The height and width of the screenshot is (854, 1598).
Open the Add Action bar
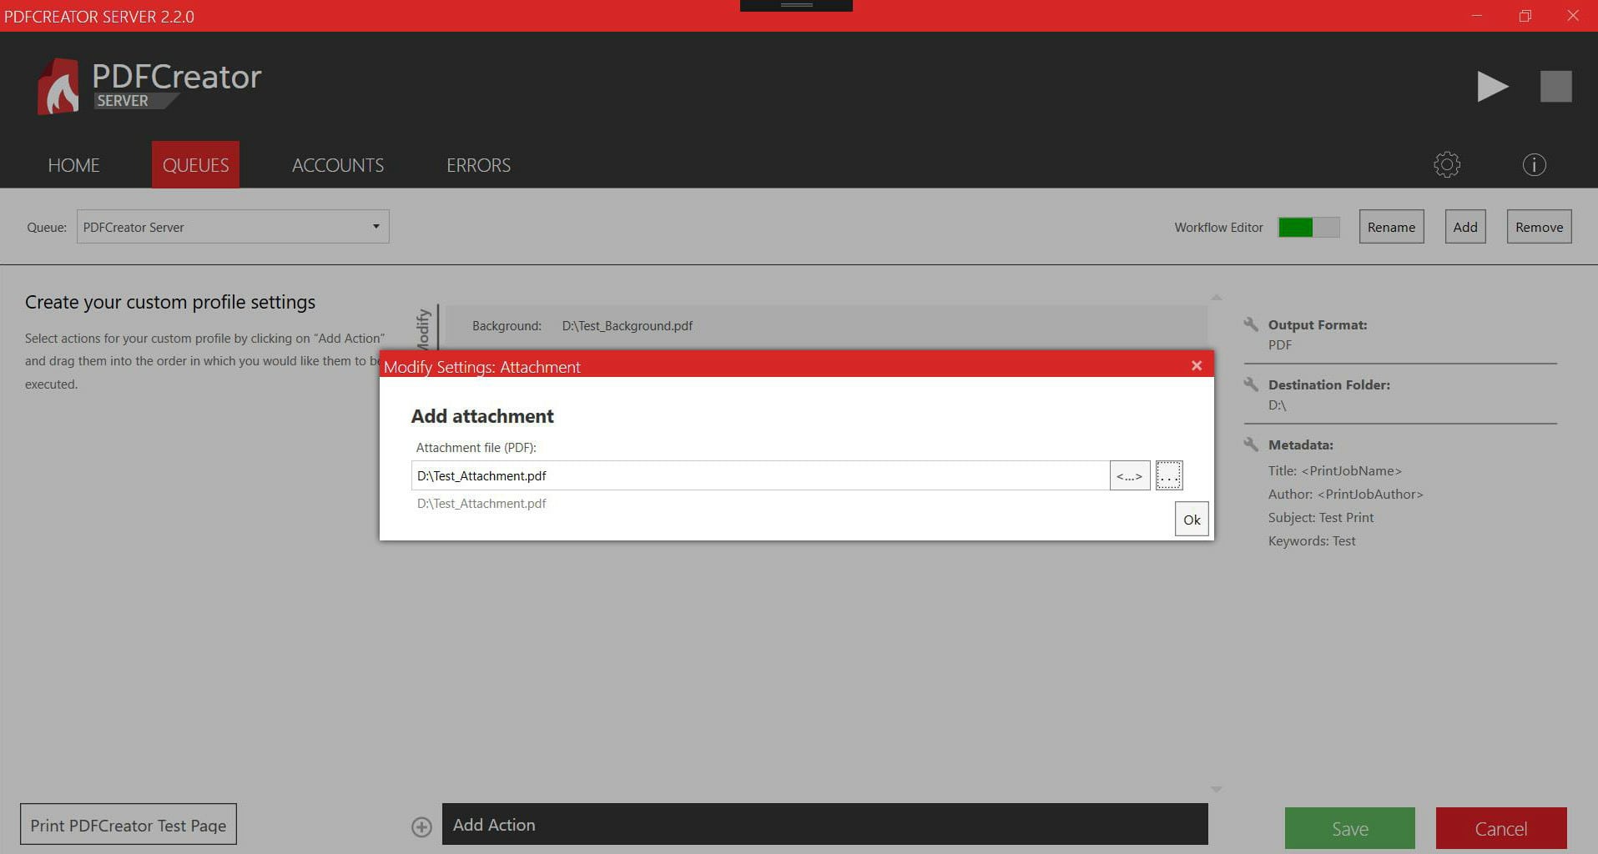point(824,824)
